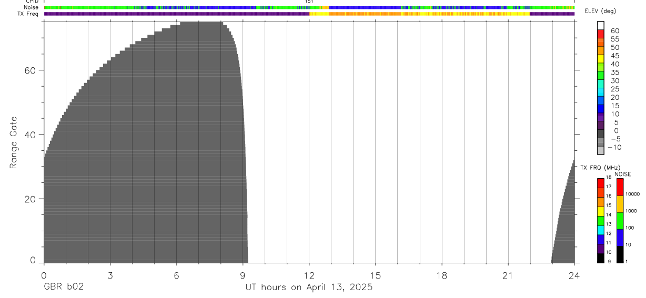The image size is (646, 298).
Task: Click 'UT hours on April 13, 2025' label
Action: [x=309, y=287]
